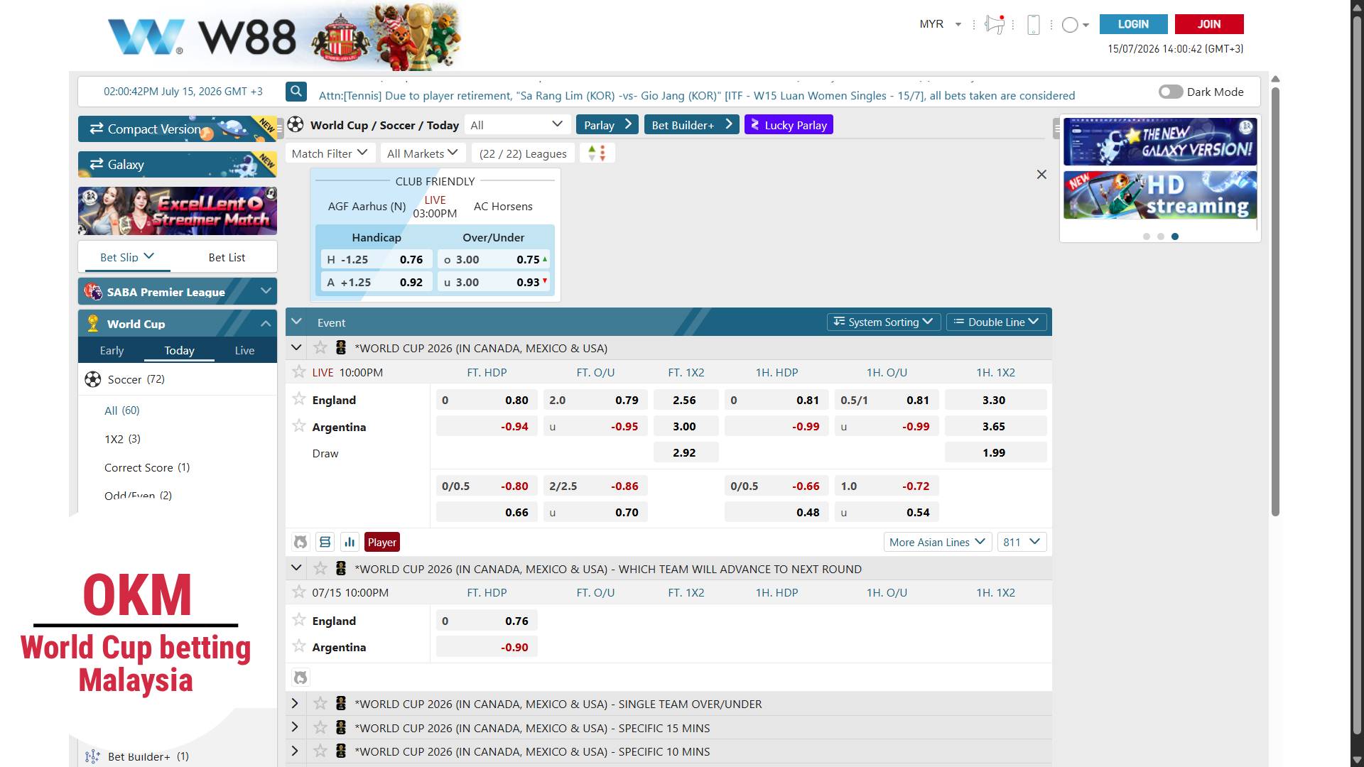The width and height of the screenshot is (1364, 767).
Task: Open the MYR currency dropdown
Action: coord(941,24)
